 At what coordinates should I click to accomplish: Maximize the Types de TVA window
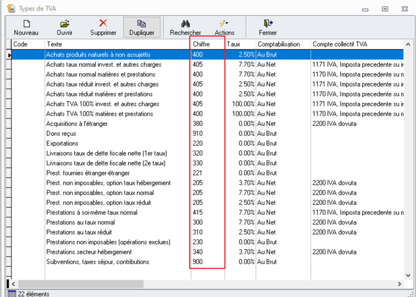(x=385, y=8)
